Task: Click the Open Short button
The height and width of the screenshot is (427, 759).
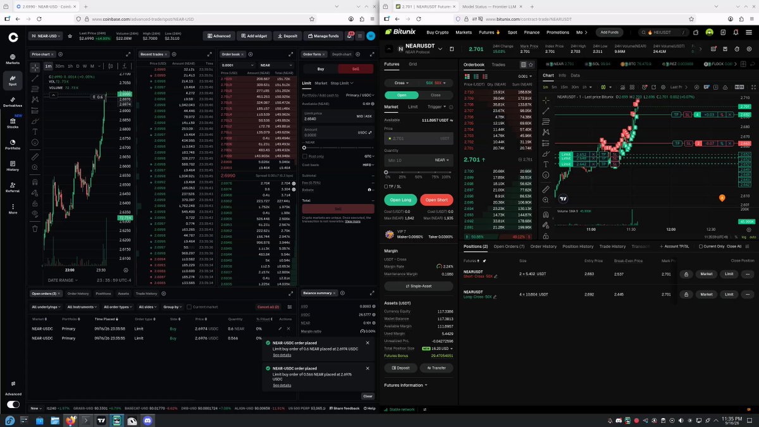Action: coord(436,200)
